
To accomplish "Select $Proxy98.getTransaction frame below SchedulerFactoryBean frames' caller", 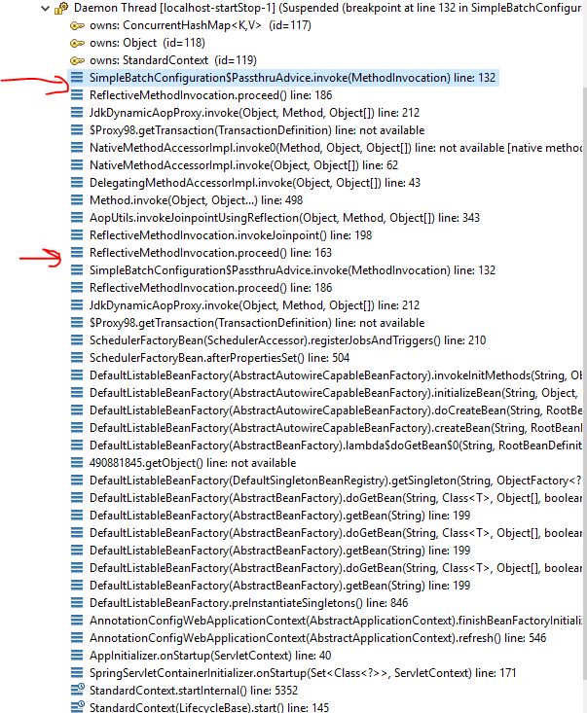I will [257, 323].
